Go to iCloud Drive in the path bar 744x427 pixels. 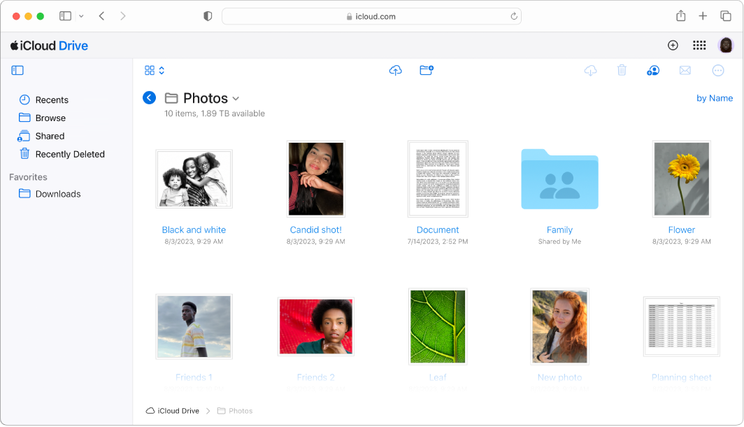point(173,411)
